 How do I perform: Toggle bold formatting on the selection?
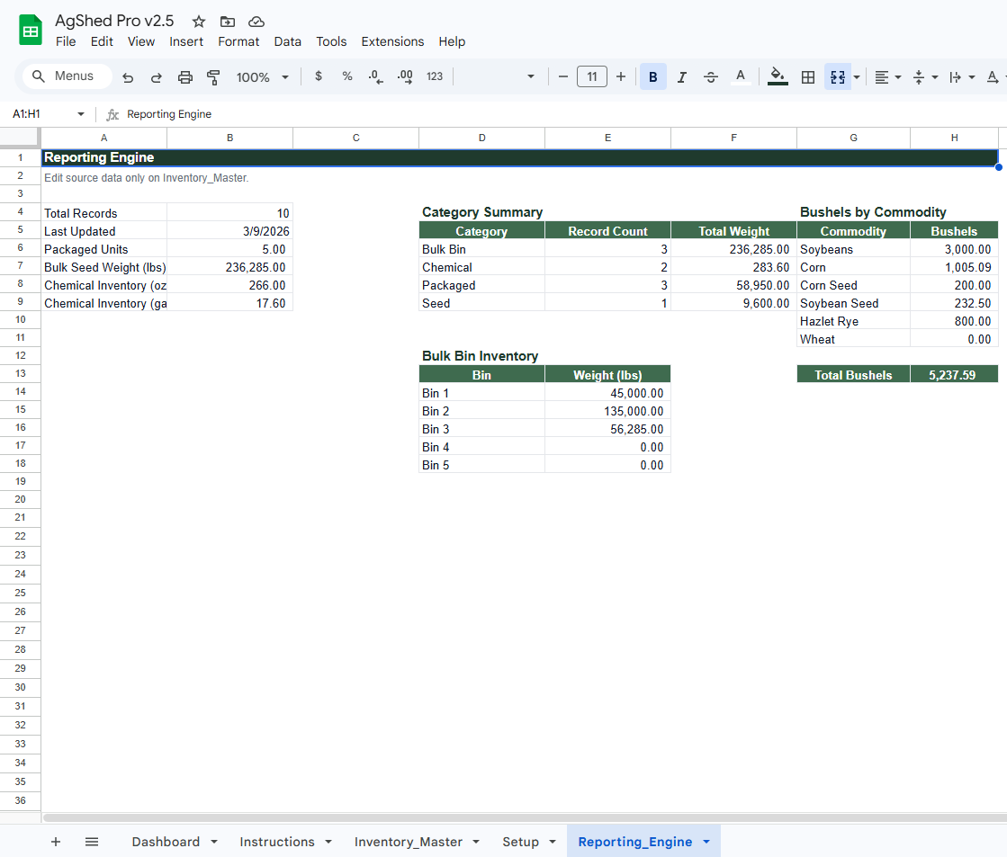(x=652, y=76)
